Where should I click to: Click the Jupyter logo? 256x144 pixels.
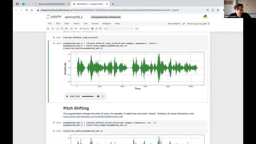tap(54, 17)
